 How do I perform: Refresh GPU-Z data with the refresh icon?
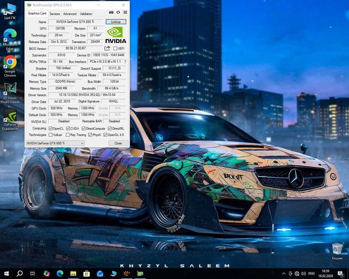(x=118, y=12)
